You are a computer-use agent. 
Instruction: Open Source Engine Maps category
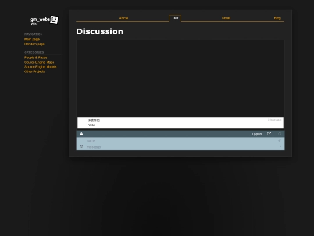pos(40,62)
